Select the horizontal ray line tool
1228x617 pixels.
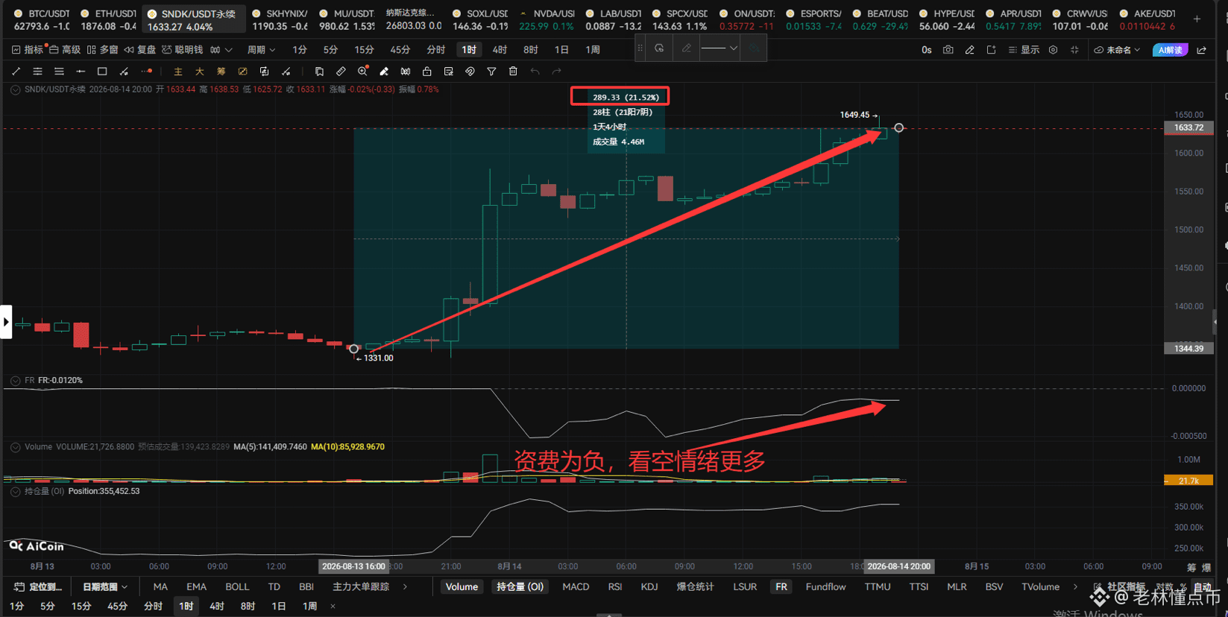pos(81,72)
